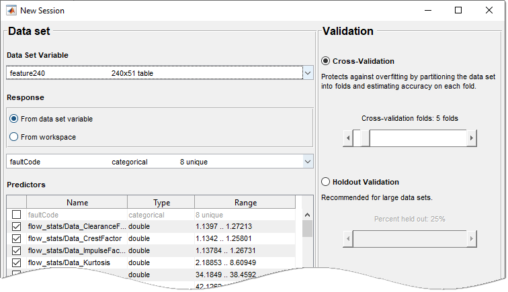Maximize the New Session window
The image size is (508, 292).
click(x=458, y=11)
